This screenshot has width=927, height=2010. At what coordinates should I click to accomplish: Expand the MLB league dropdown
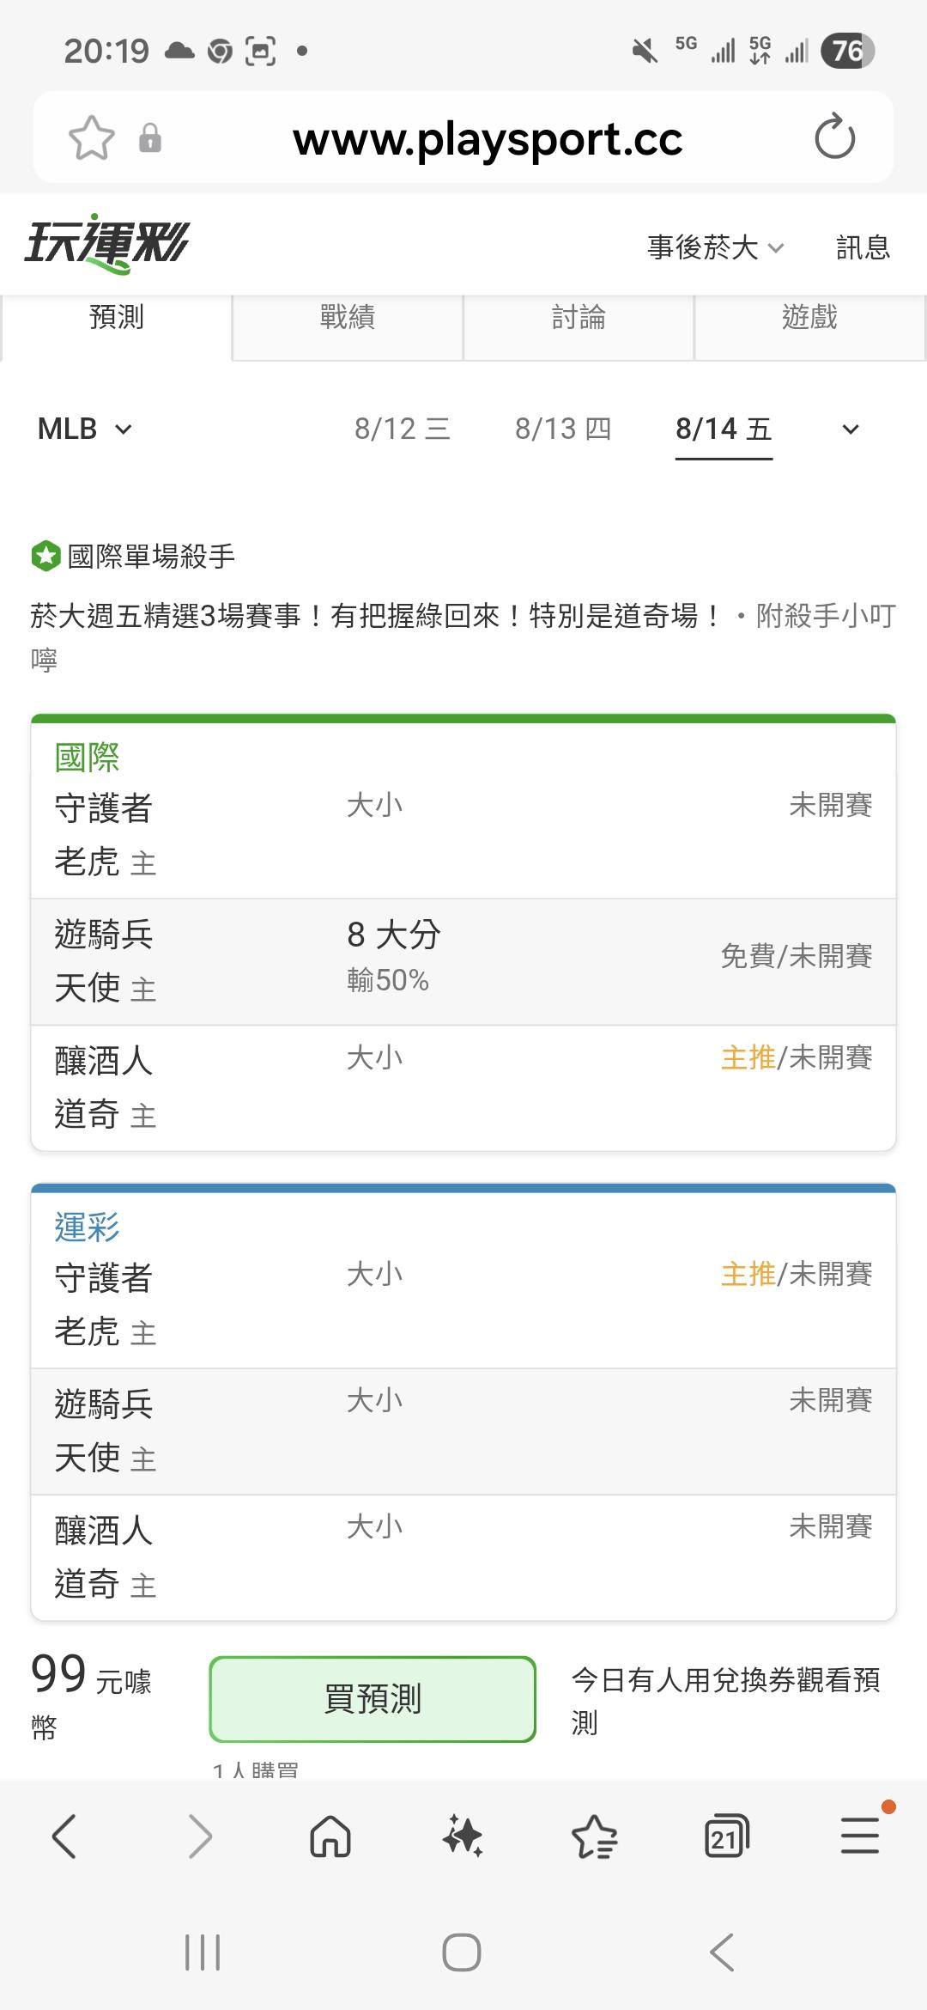pyautogui.click(x=85, y=429)
